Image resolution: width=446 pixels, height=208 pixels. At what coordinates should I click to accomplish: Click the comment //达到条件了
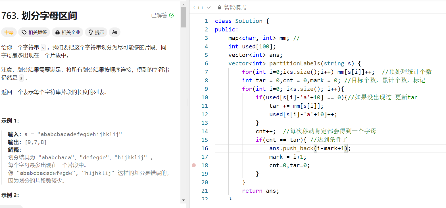tap(329, 140)
